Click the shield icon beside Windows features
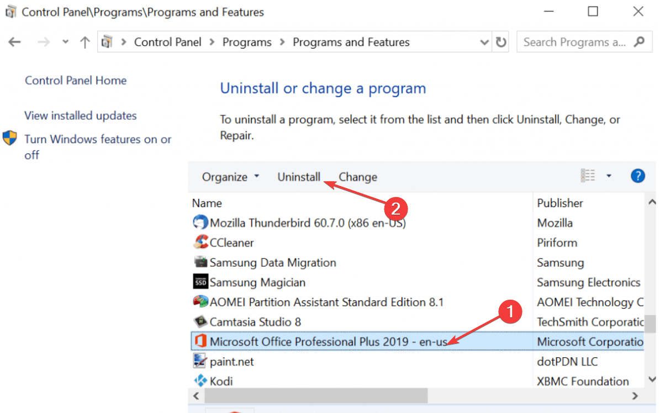Viewport: 660px width, 413px height. pyautogui.click(x=10, y=138)
